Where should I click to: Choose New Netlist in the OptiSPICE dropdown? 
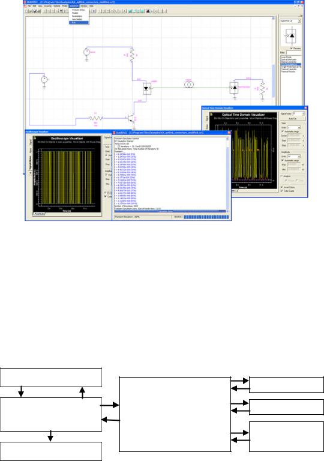coord(77,19)
